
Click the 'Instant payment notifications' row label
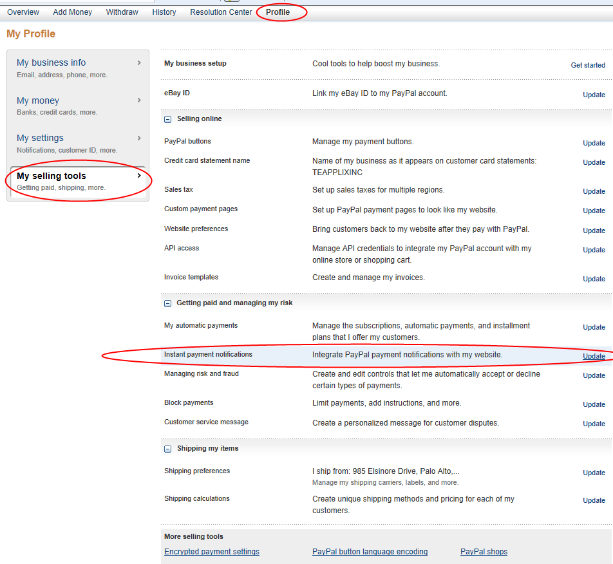pos(208,355)
